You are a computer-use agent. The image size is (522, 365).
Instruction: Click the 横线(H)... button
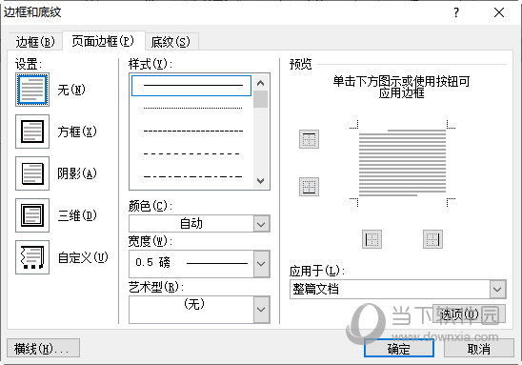43,349
